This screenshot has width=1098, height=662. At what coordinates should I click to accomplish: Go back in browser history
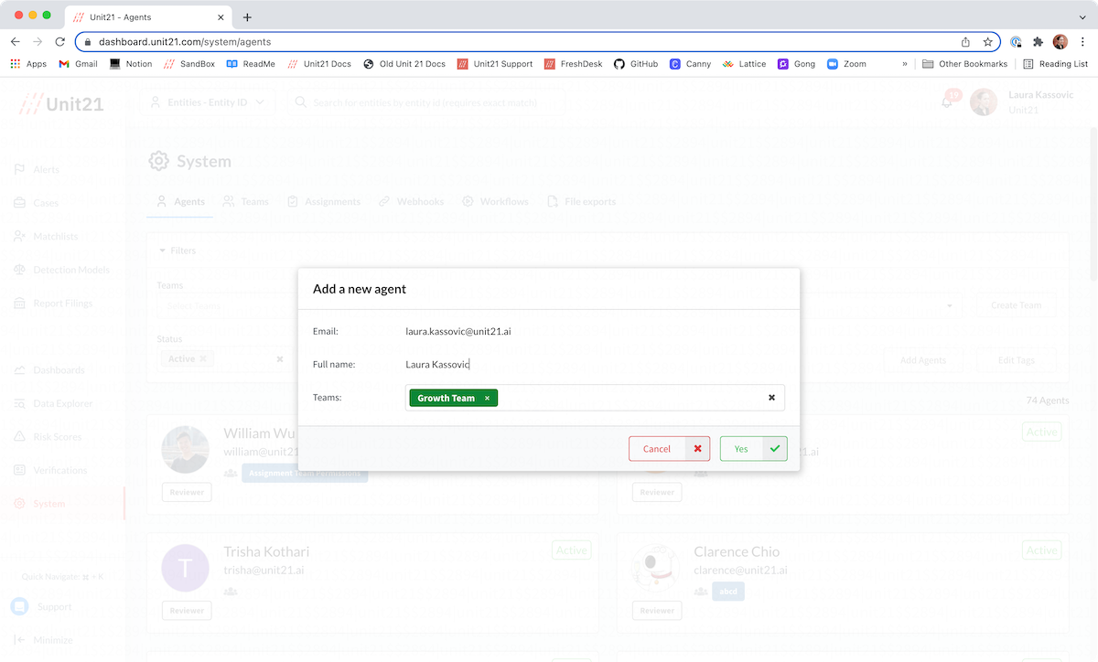tap(16, 41)
